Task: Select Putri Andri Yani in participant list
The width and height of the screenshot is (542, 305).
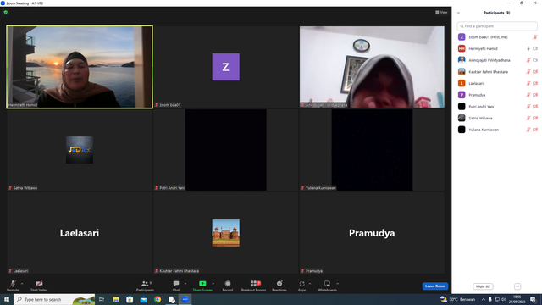Action: (x=497, y=107)
